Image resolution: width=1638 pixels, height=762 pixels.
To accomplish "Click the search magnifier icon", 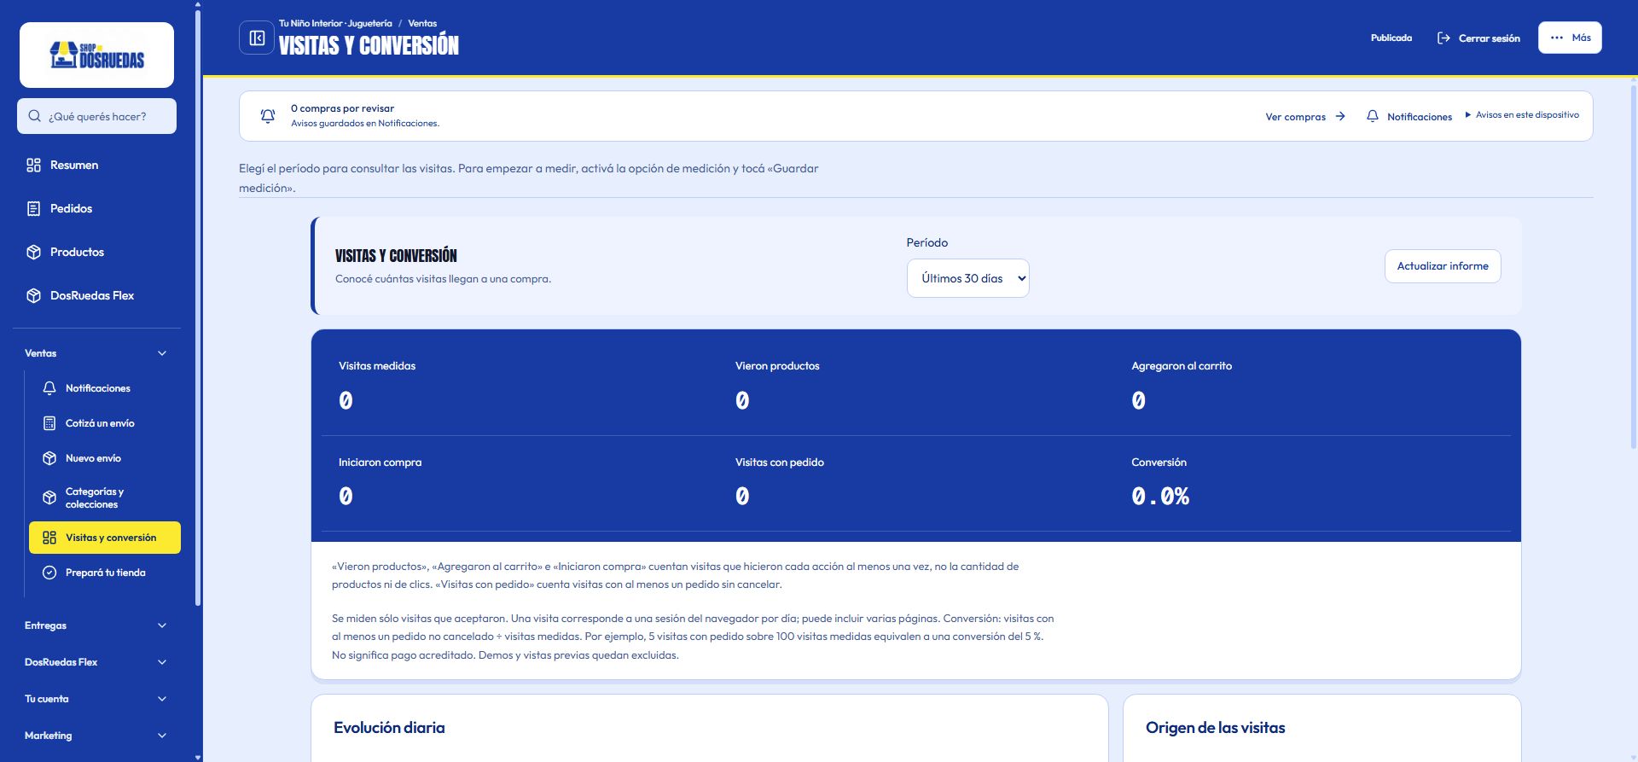I will (35, 116).
